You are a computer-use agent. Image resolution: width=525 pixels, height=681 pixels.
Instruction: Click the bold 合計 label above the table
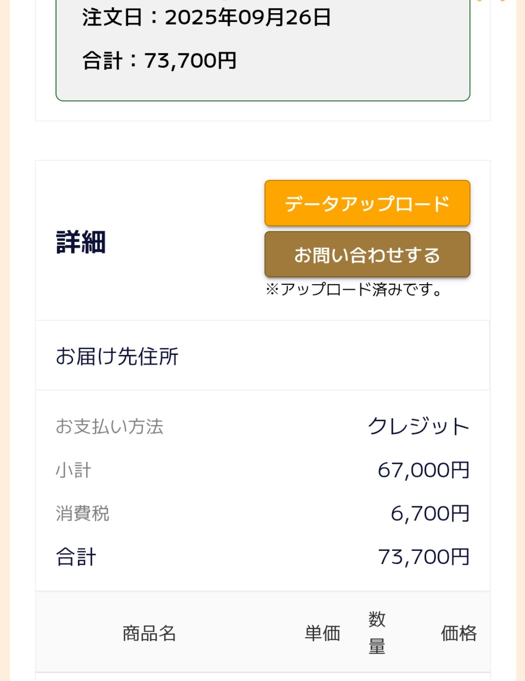click(76, 557)
